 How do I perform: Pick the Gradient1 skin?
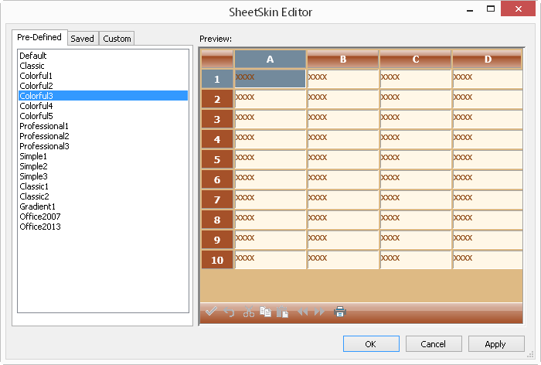click(x=103, y=206)
